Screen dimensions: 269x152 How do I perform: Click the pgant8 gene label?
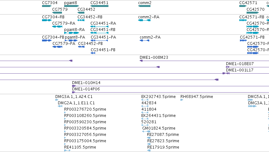(70, 3)
